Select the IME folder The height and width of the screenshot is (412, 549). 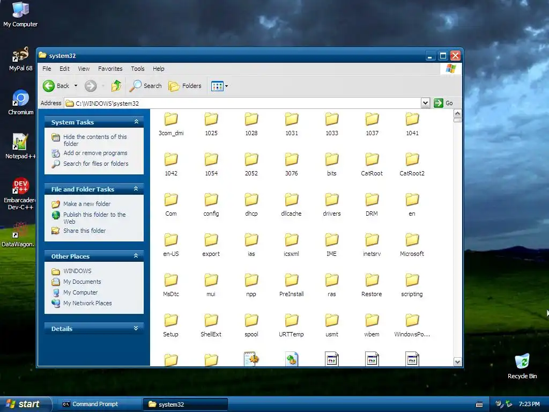click(x=331, y=245)
